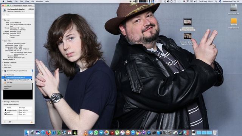This screenshot has height=136, width=242.
Task: Launch Photos pinwheel icon in Dock
Action: (x=107, y=133)
